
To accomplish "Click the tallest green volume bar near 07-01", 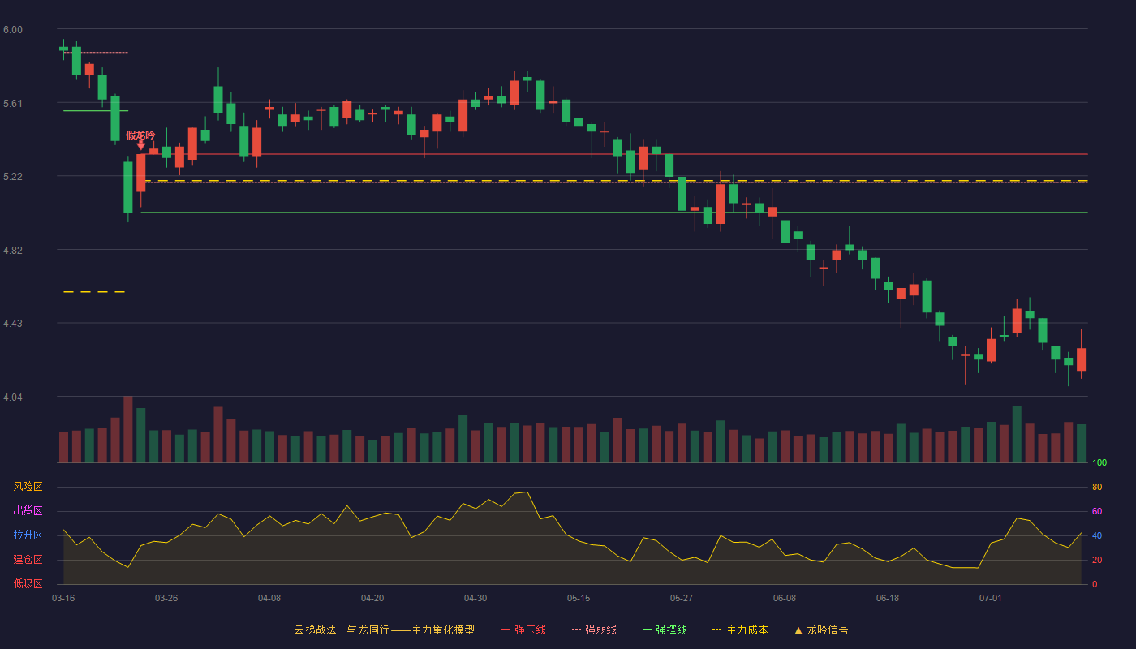I will click(1017, 434).
